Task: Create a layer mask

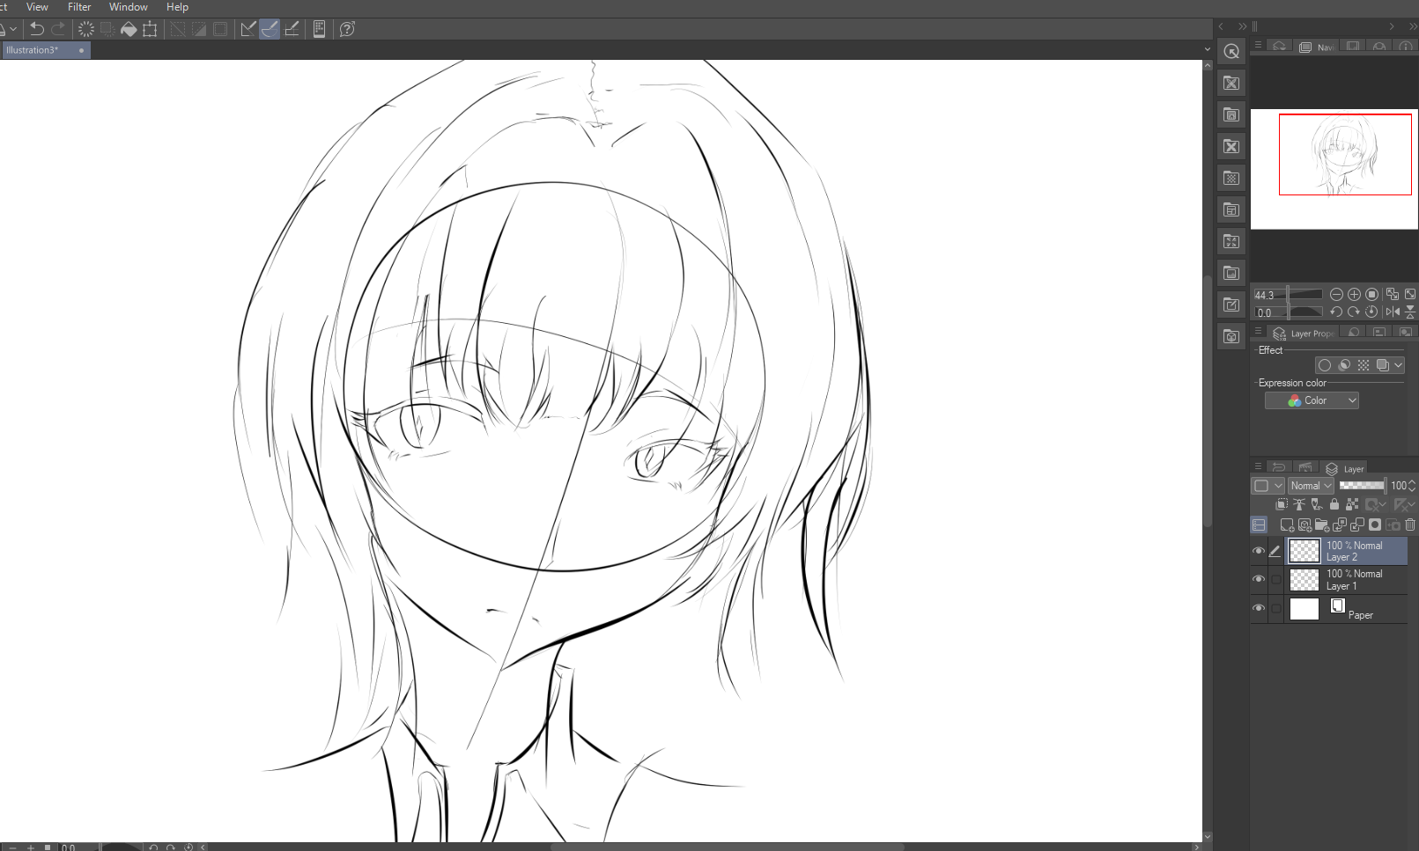Action: tap(1375, 525)
